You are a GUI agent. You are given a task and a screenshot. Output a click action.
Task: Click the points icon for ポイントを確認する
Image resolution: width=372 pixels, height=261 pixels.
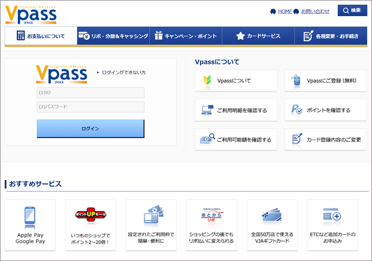297,110
